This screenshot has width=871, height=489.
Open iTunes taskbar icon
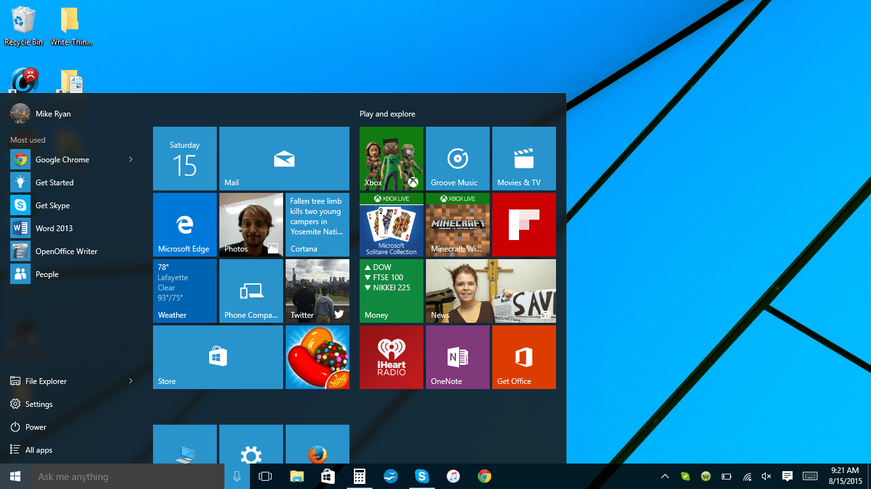(453, 476)
